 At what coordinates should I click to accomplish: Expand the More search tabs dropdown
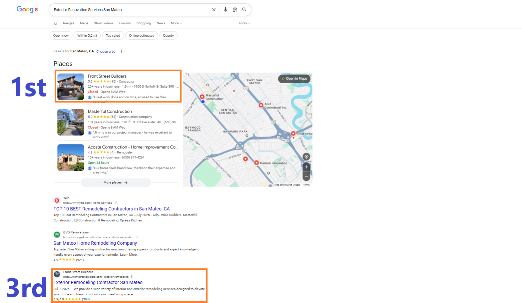[x=176, y=23]
